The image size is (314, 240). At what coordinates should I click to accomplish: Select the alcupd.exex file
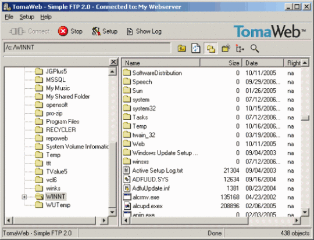(x=212, y=206)
